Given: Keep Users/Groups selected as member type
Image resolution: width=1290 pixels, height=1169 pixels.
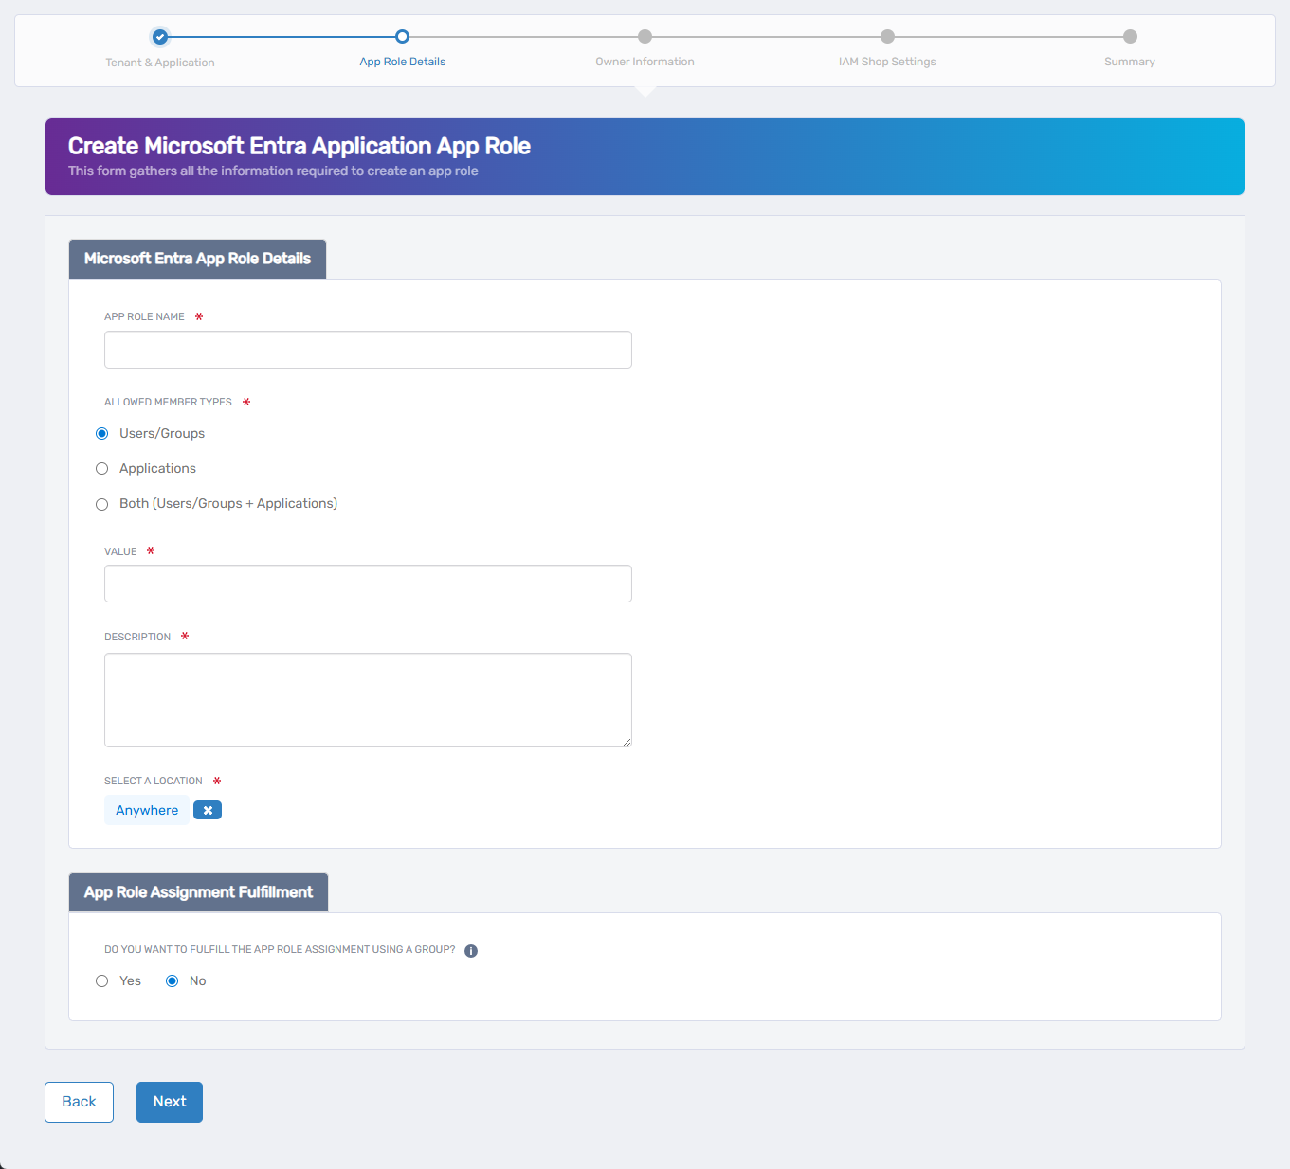Looking at the screenshot, I should click(x=102, y=433).
